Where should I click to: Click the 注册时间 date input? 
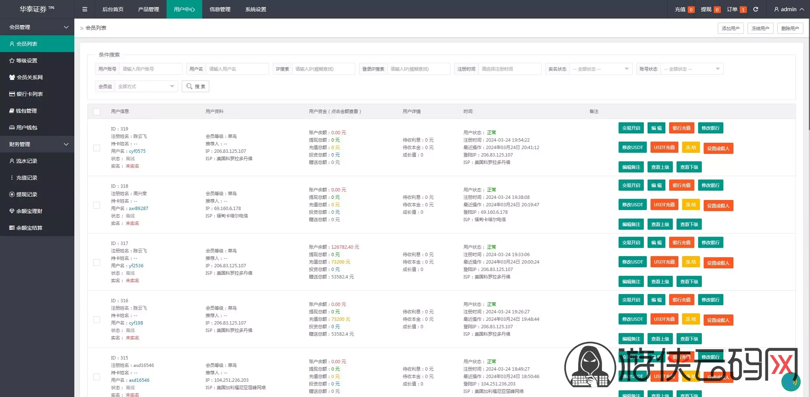(510, 69)
